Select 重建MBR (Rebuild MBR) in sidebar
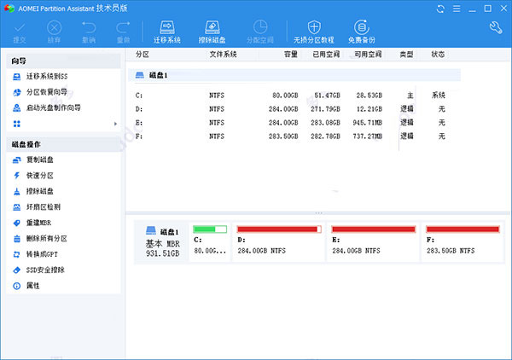The width and height of the screenshot is (512, 360). click(x=39, y=223)
